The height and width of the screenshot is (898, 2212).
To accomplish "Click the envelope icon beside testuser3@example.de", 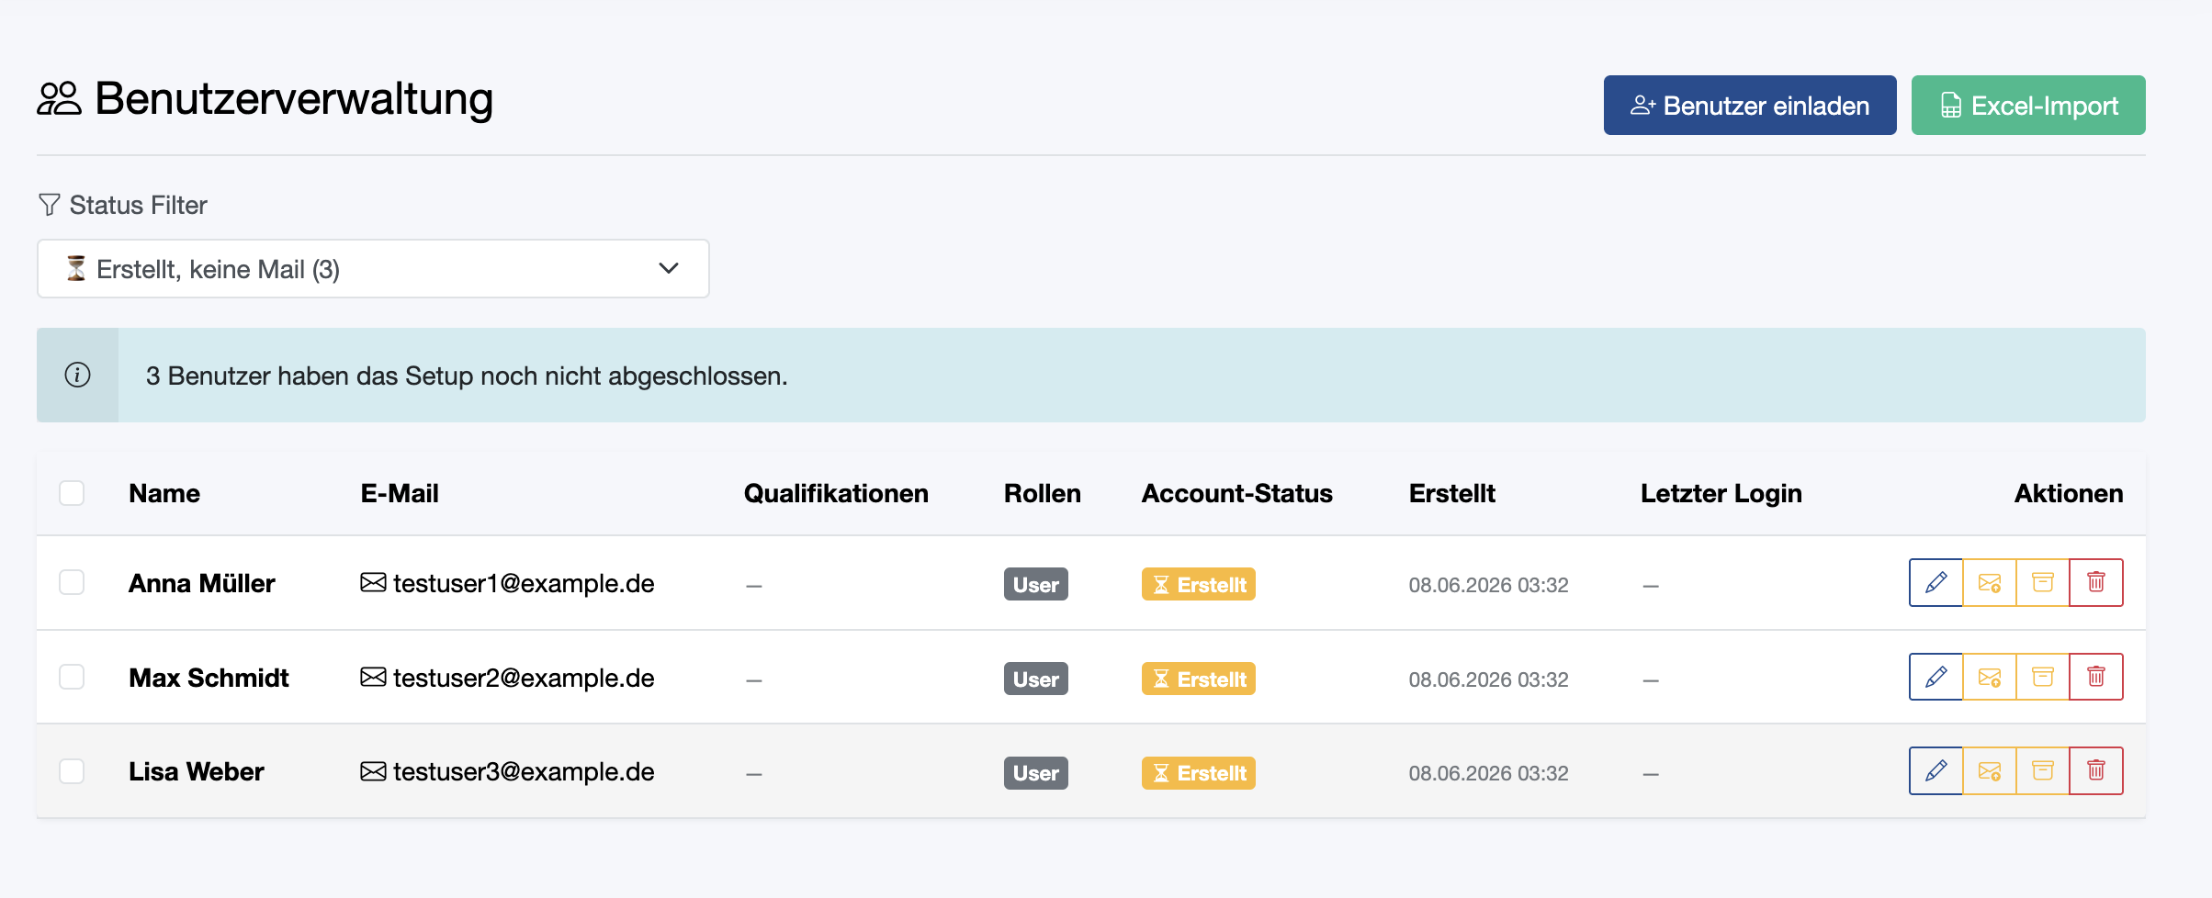I will [373, 771].
